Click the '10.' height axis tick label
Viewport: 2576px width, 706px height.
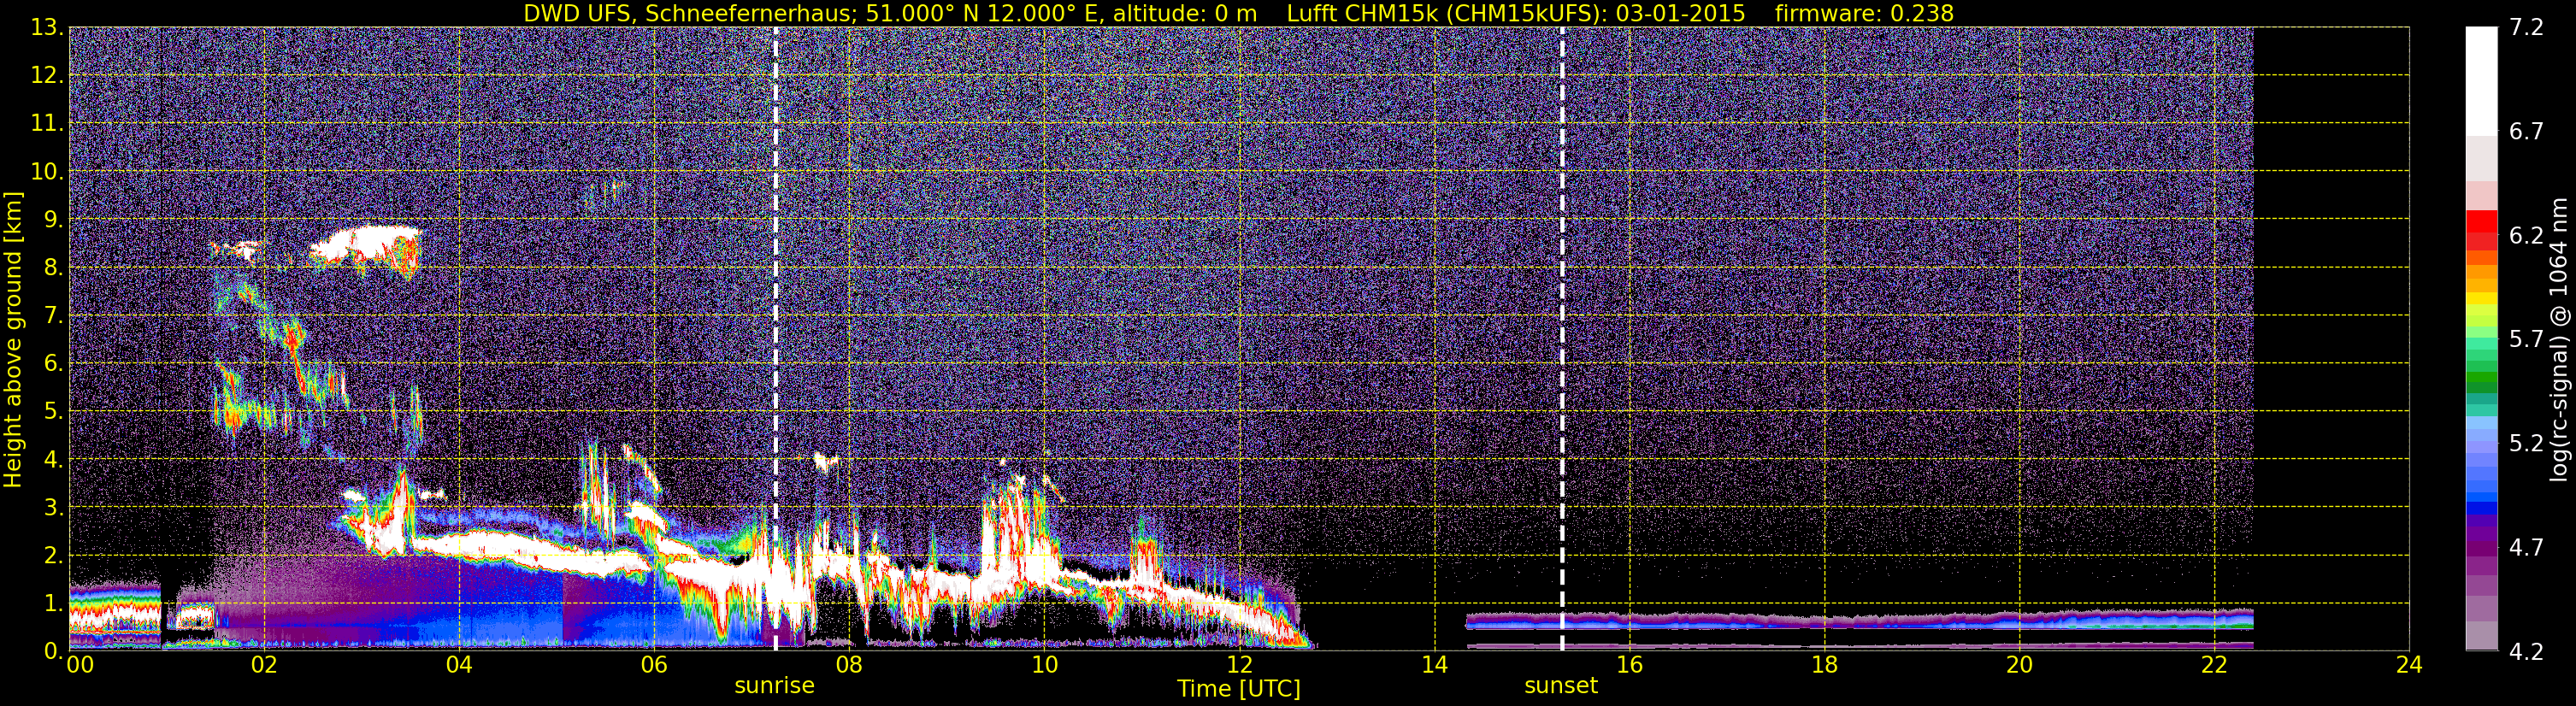[x=47, y=172]
